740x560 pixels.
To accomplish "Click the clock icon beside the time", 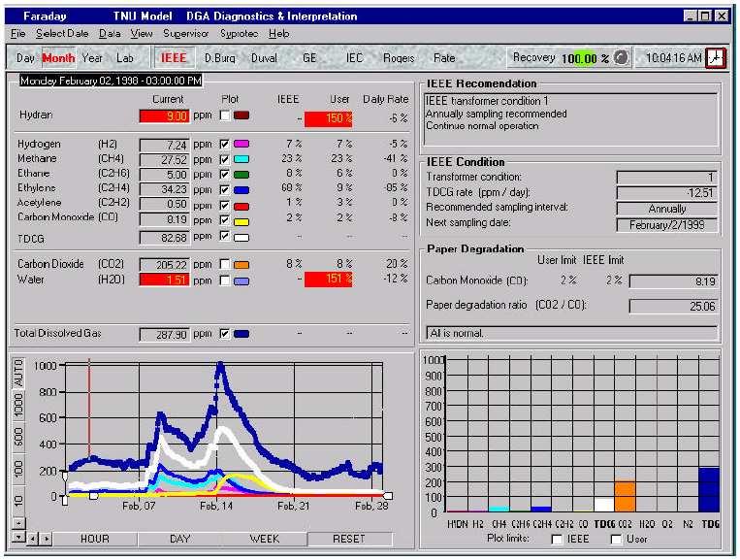I will point(716,58).
